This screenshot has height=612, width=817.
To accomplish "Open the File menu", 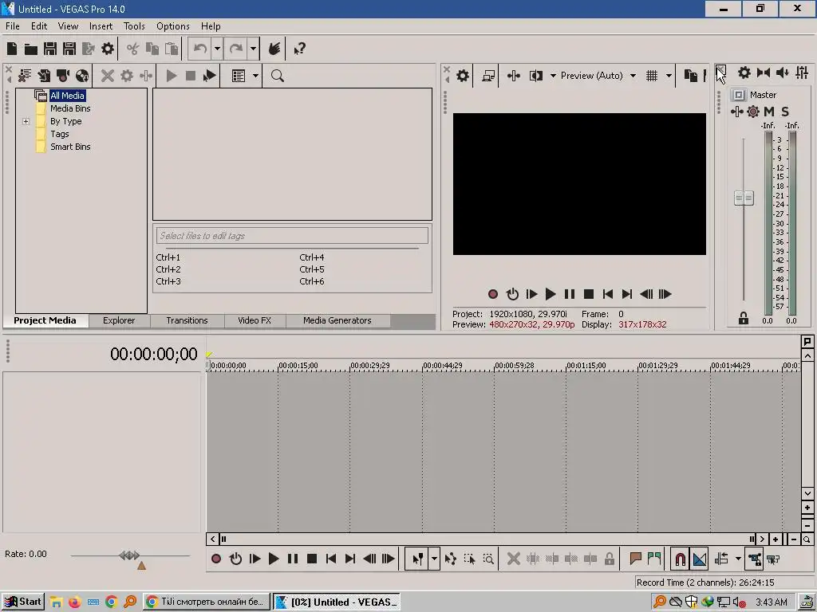I will point(13,26).
